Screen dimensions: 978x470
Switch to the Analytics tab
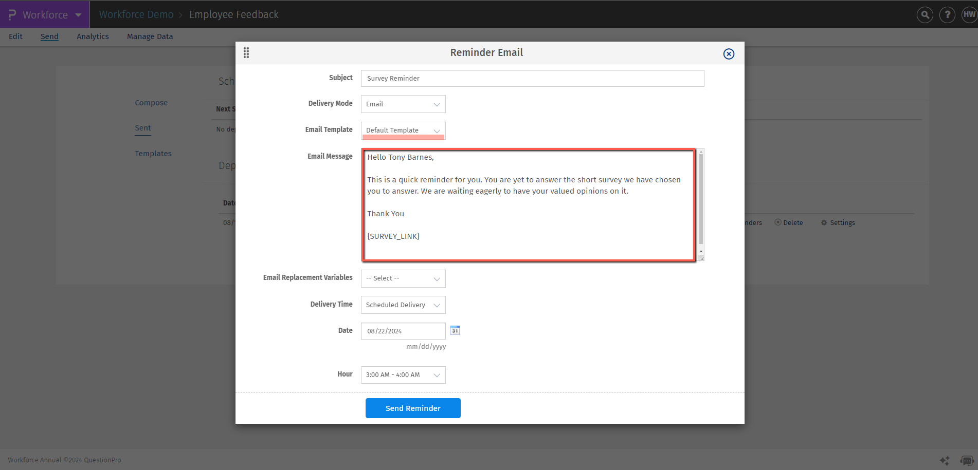coord(93,36)
